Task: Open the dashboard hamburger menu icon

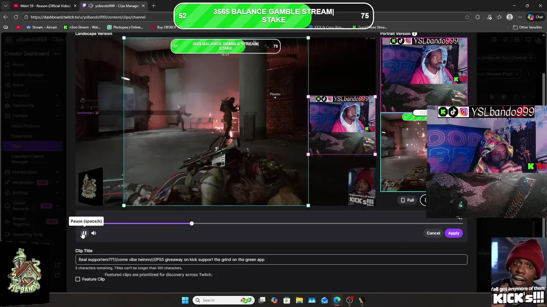Action: (x=9, y=40)
